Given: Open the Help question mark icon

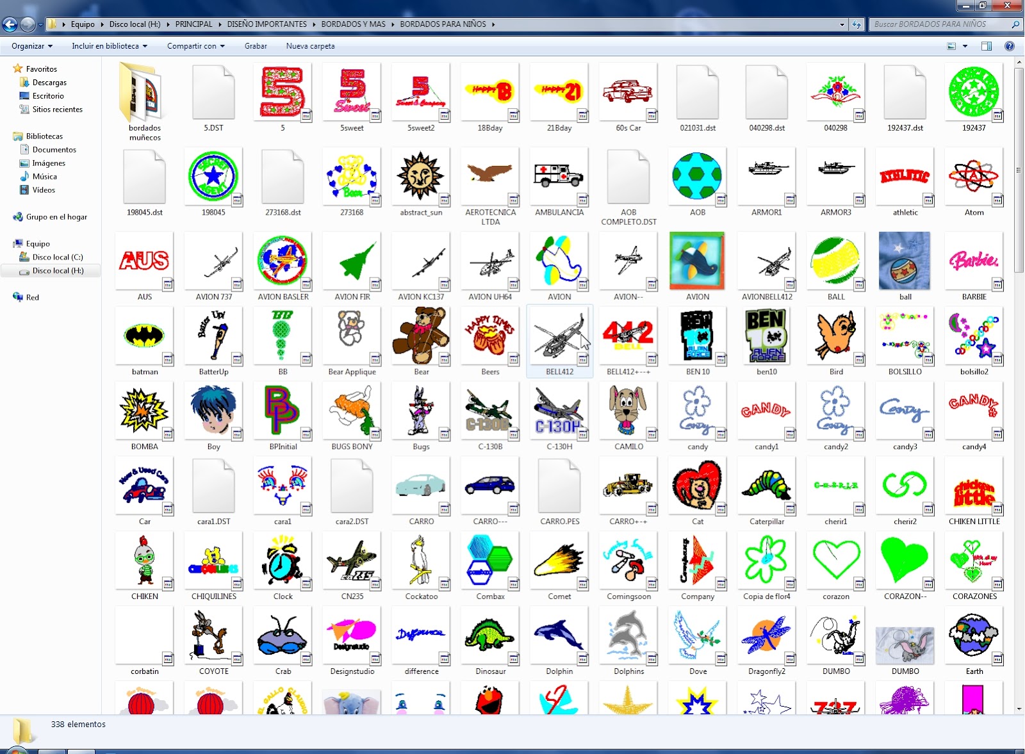Looking at the screenshot, I should [x=1010, y=46].
